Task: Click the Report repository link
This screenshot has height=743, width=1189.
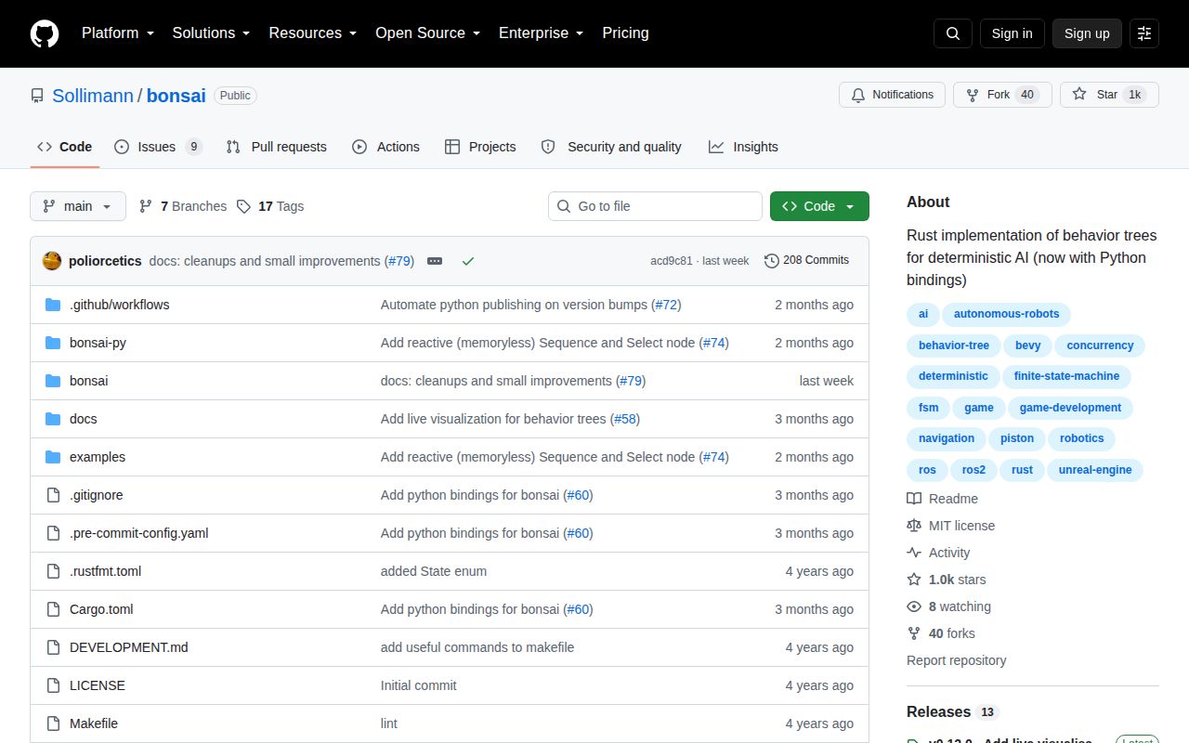Action: [957, 660]
